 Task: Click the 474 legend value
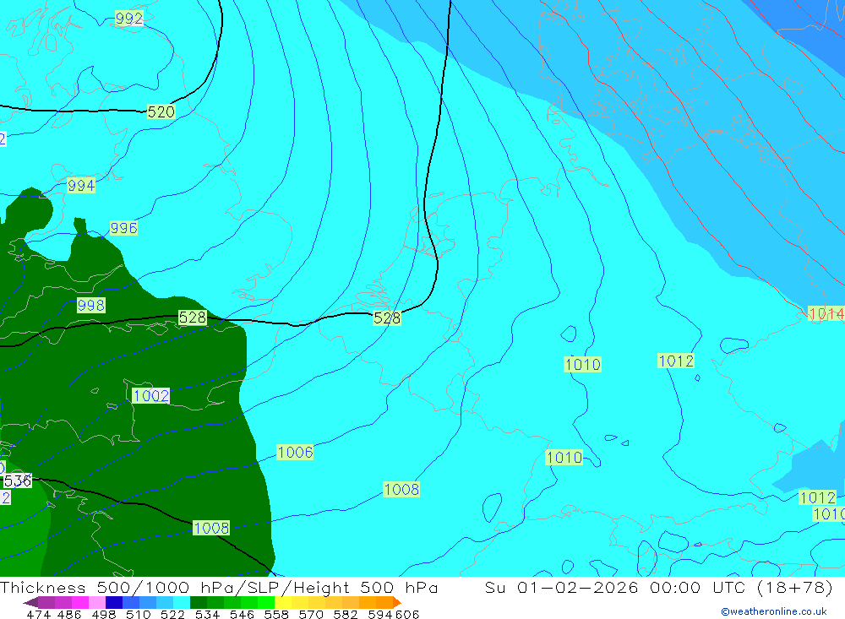coord(38,614)
